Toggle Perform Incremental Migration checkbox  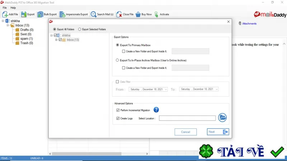click(x=118, y=110)
